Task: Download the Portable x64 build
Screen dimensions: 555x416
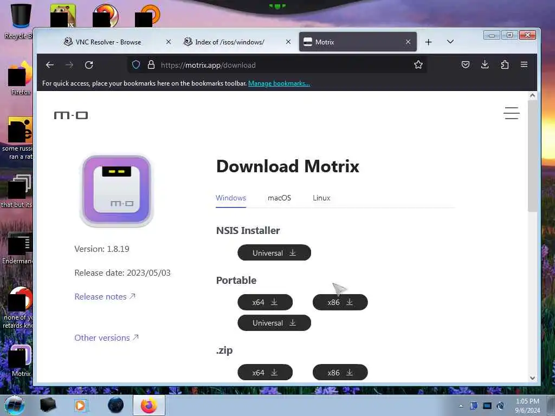Action: [265, 302]
